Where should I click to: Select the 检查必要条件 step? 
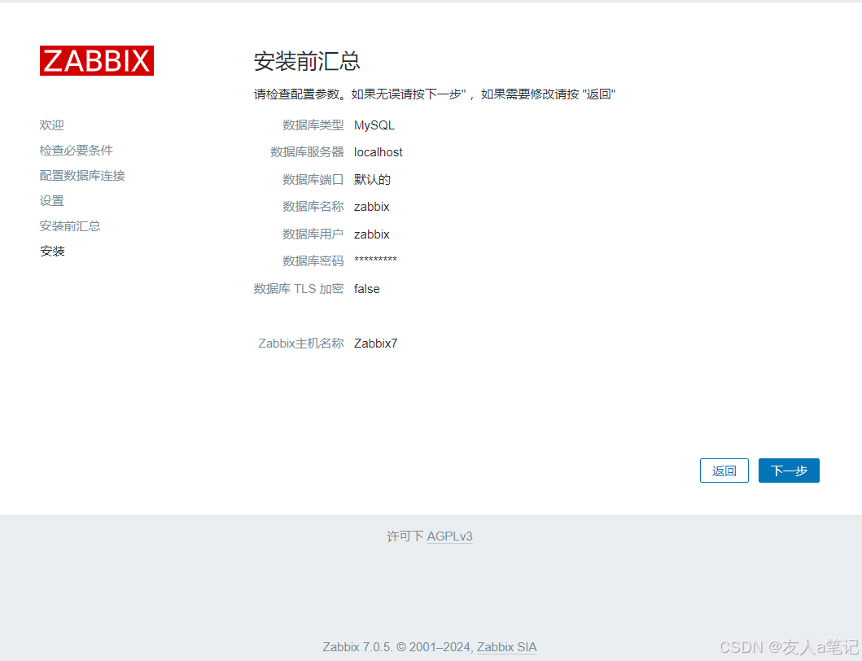(x=77, y=150)
